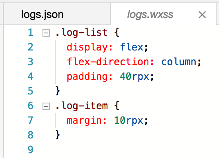Click the 10rpx margin value
The image size is (219, 158).
click(129, 121)
